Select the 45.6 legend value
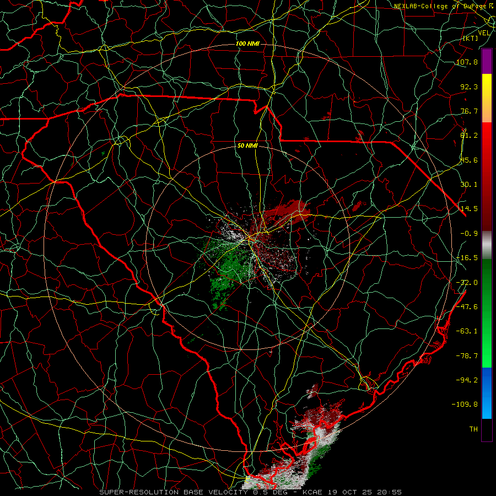The height and width of the screenshot is (496, 496). pyautogui.click(x=469, y=160)
